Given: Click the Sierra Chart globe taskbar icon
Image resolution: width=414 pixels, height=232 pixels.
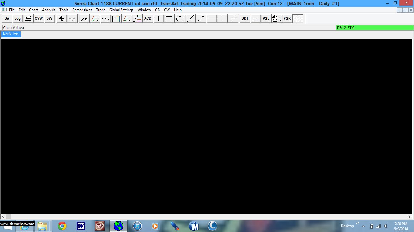Looking at the screenshot, I should click(119, 226).
